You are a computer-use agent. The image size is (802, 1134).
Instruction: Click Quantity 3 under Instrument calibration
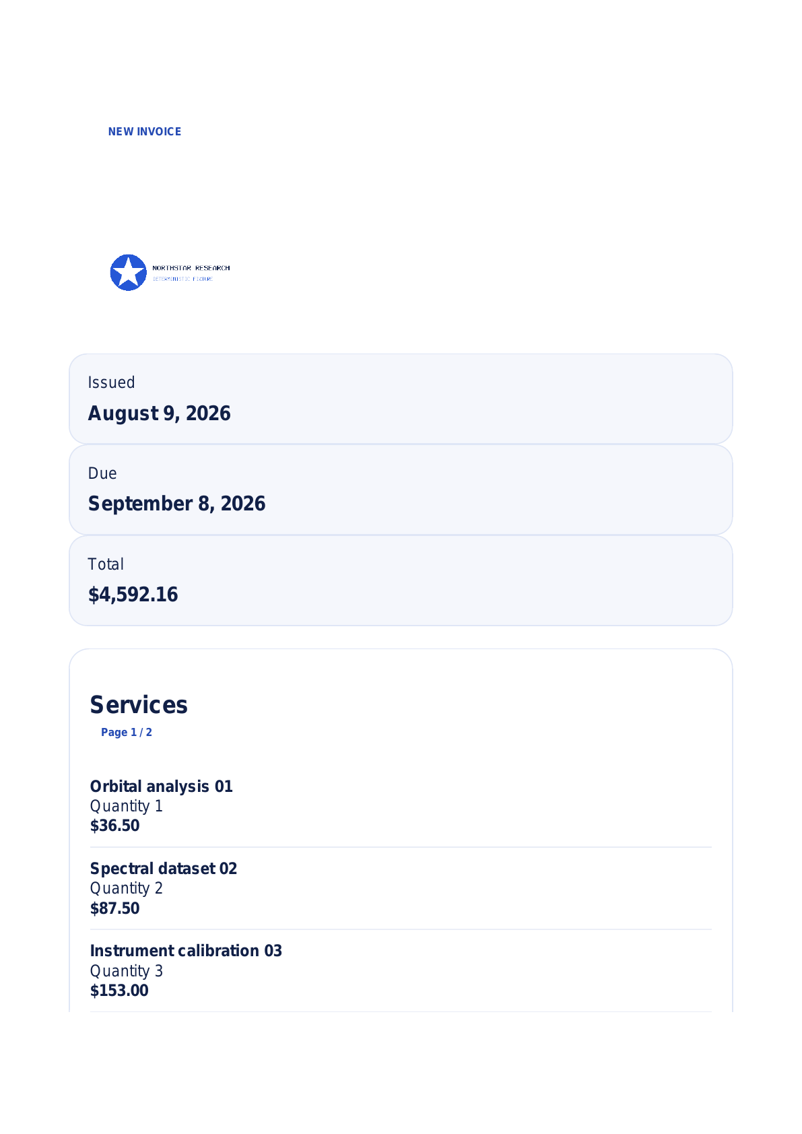[x=127, y=971]
